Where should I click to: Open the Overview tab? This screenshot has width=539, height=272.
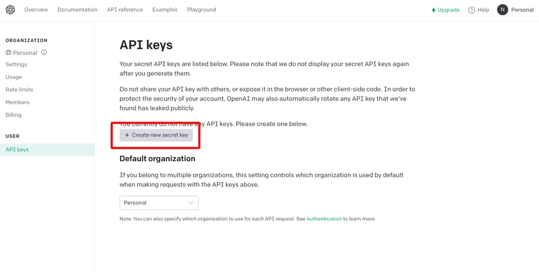click(36, 10)
